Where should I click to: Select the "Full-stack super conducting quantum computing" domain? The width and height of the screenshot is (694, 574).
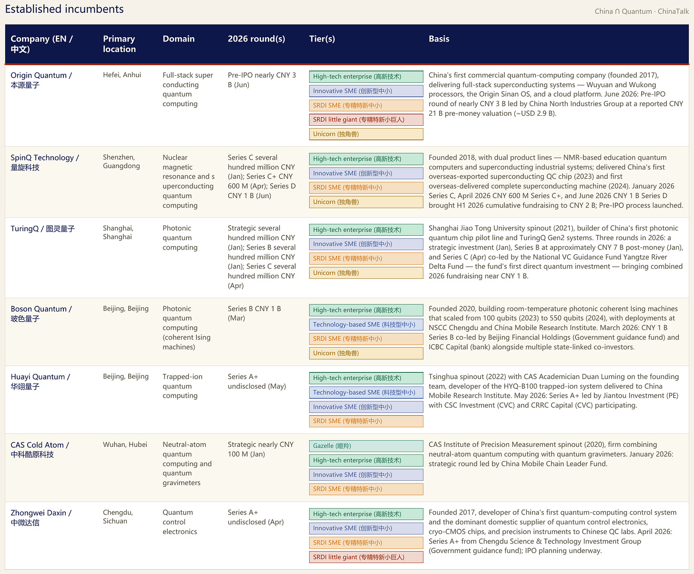click(188, 90)
